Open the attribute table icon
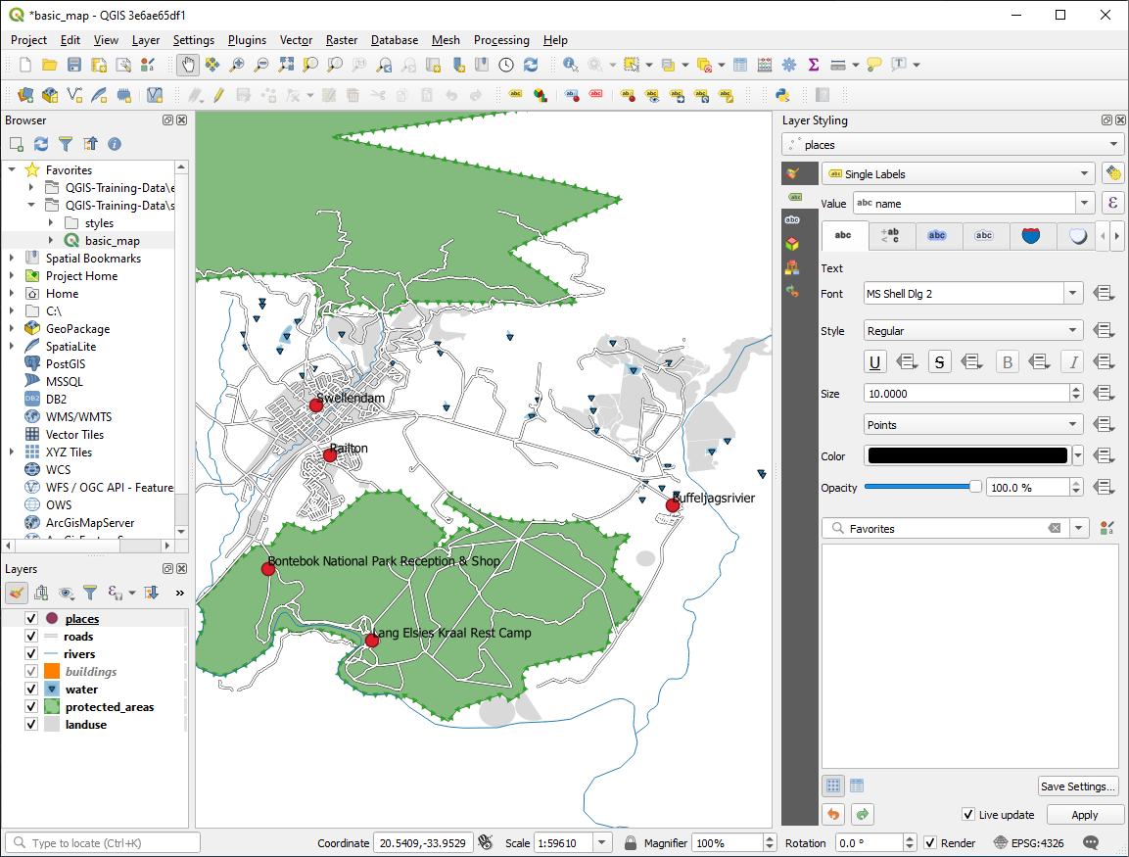This screenshot has width=1129, height=857. click(x=740, y=65)
